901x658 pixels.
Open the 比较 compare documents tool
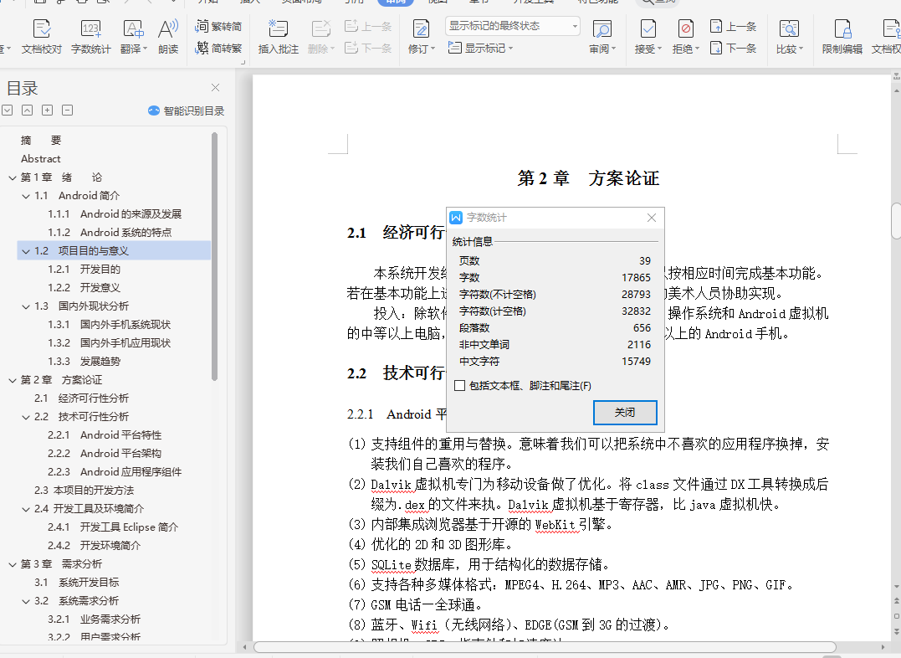pos(790,37)
